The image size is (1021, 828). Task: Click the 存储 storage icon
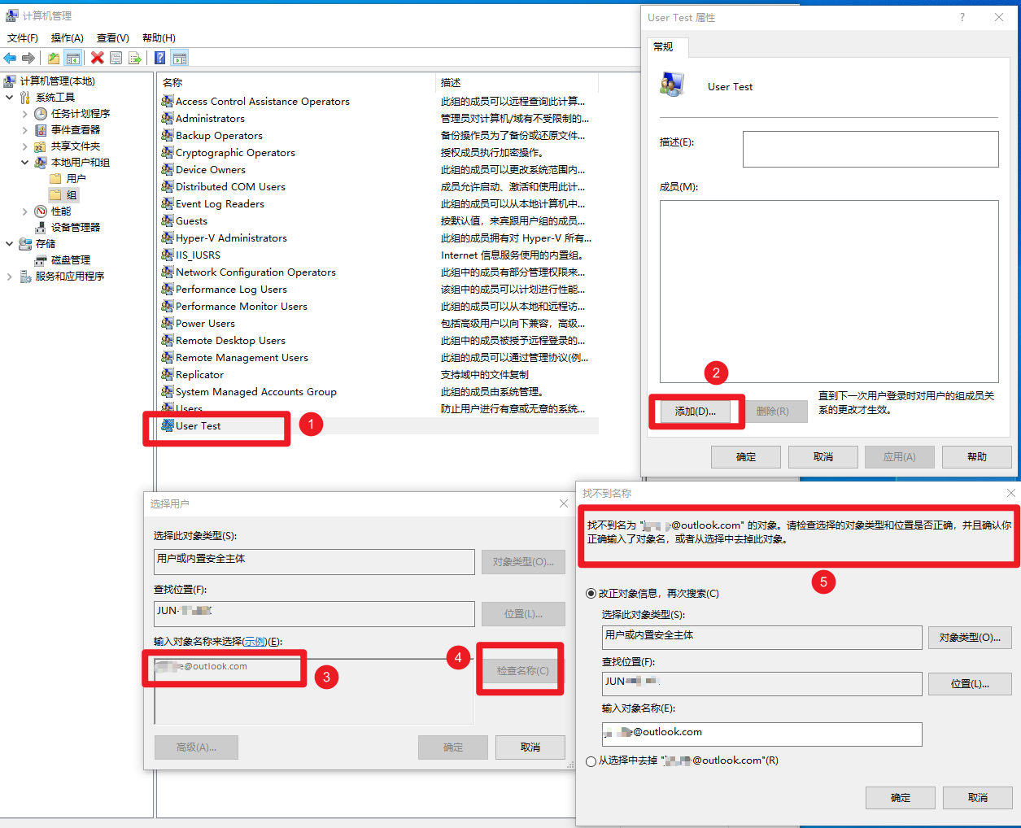point(25,244)
